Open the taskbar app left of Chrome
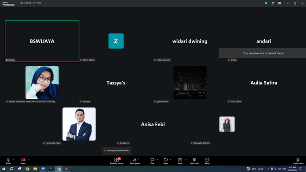Viewport: 306px width, 172px height. 20,169
